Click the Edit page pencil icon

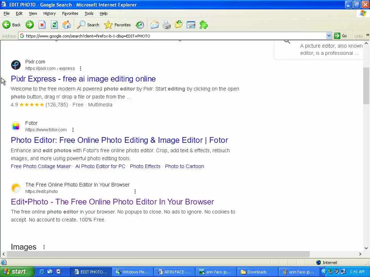(x=191, y=25)
